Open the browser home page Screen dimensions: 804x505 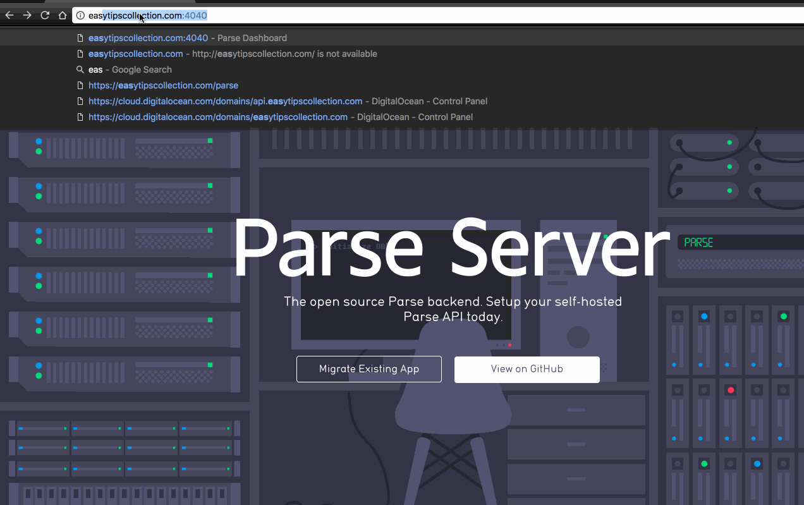pyautogui.click(x=62, y=15)
